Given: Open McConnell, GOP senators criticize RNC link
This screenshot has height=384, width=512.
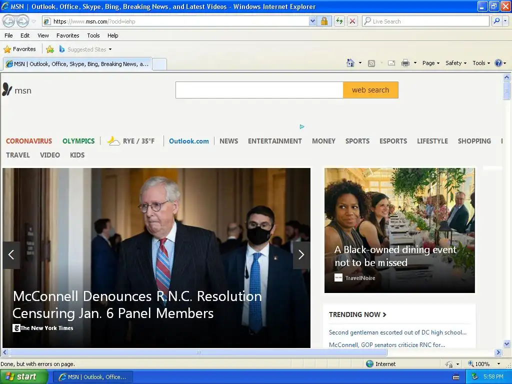Looking at the screenshot, I should point(386,345).
